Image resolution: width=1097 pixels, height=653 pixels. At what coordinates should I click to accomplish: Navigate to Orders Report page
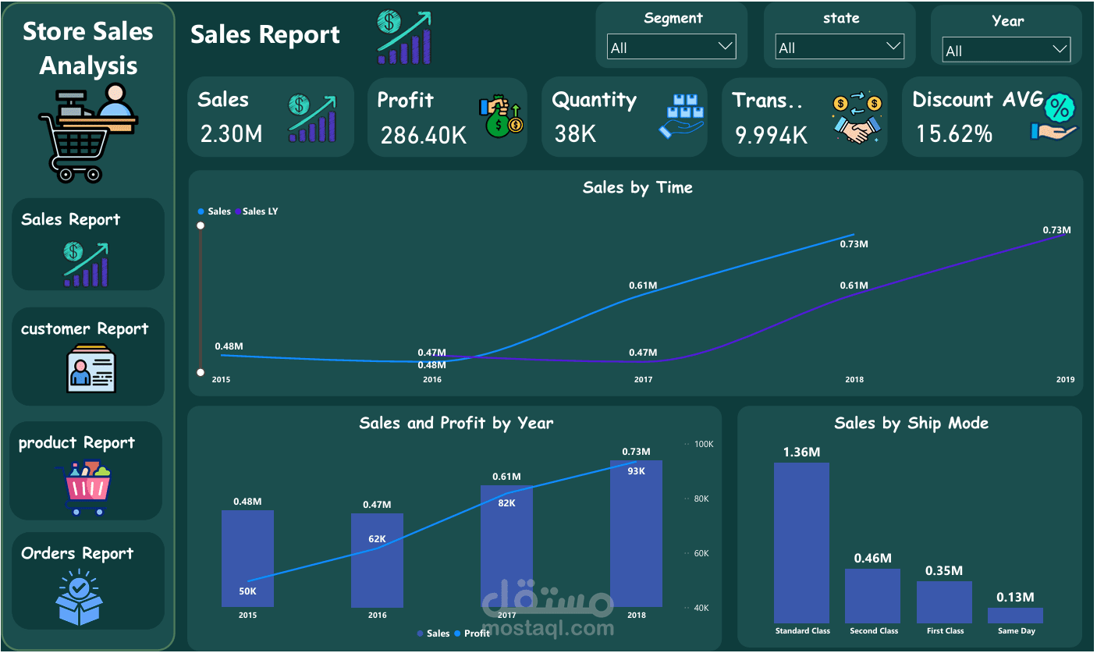88,581
